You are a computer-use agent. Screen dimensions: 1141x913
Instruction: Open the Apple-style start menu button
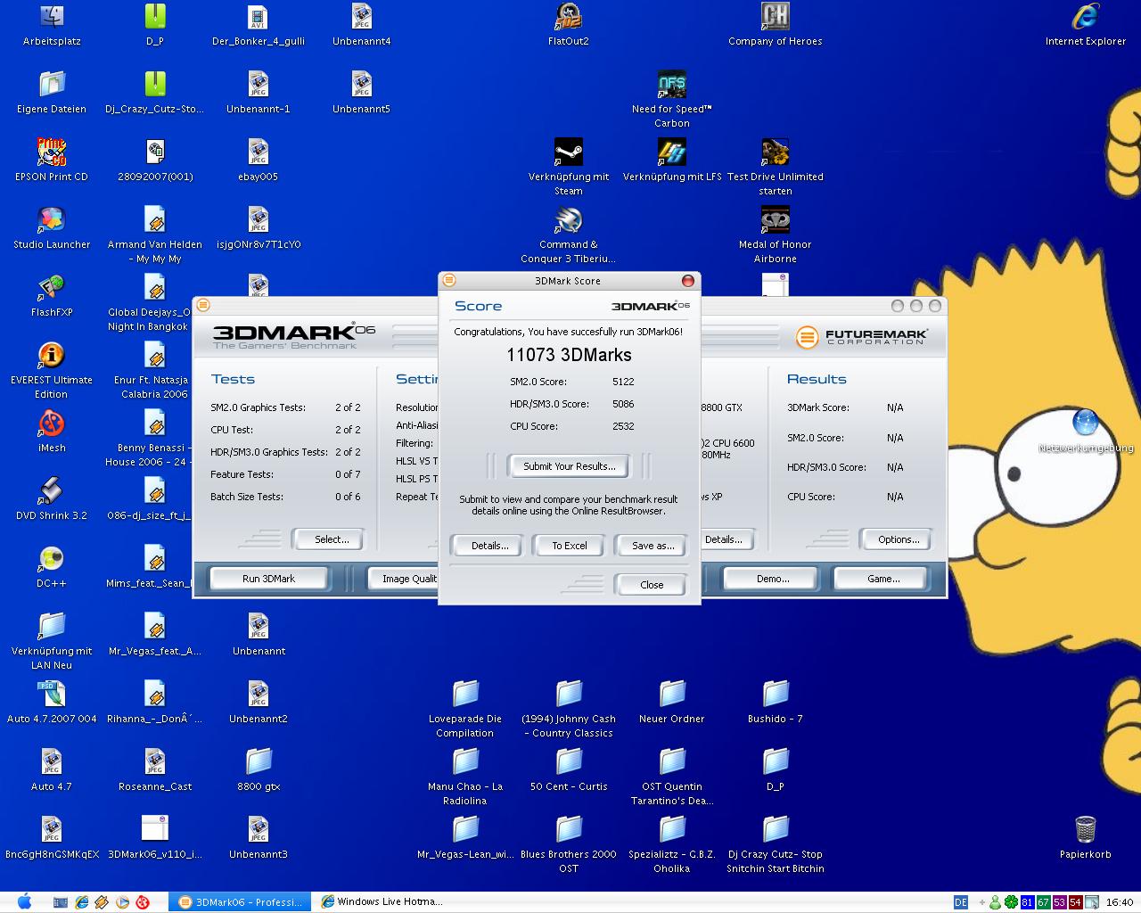(x=24, y=901)
